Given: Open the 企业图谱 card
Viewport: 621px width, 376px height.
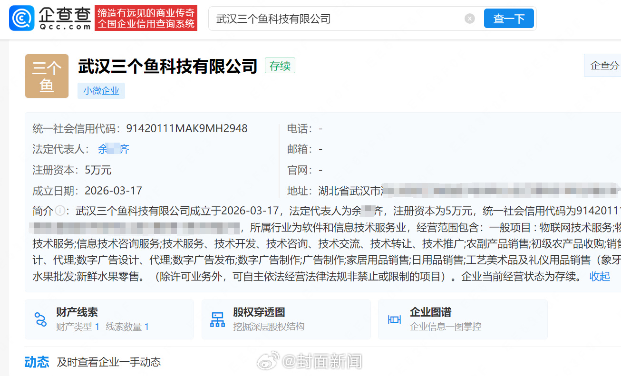Looking at the screenshot, I should [463, 319].
